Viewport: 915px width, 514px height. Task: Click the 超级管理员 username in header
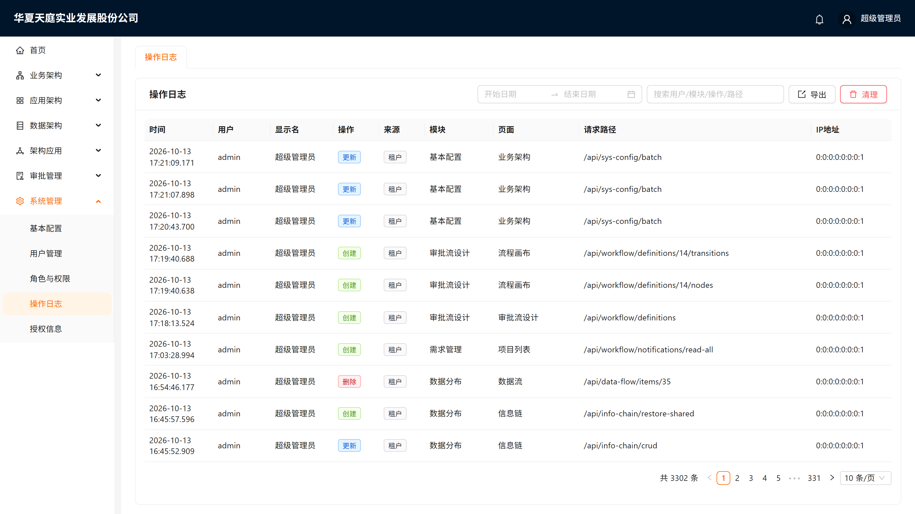pos(881,19)
